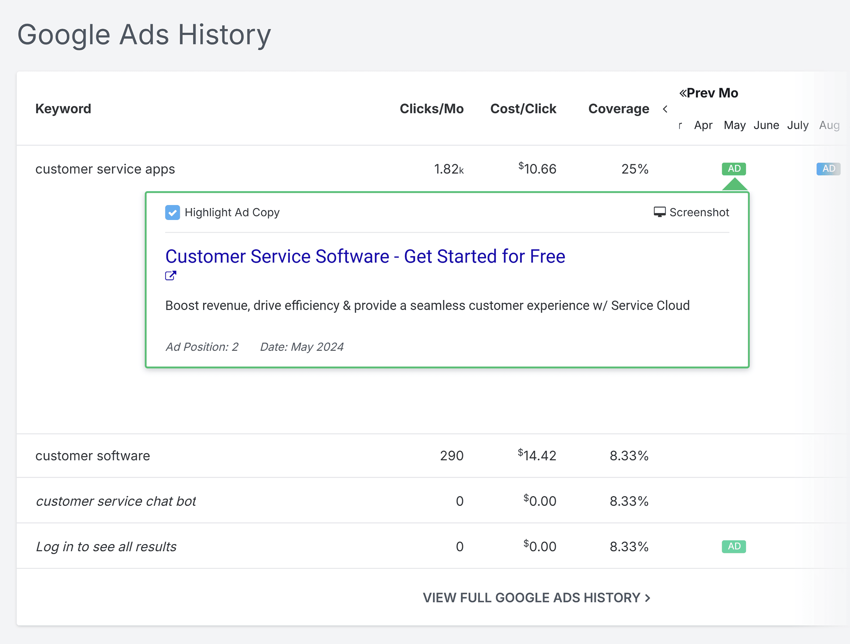Select the May month column
850x644 pixels.
pos(734,125)
